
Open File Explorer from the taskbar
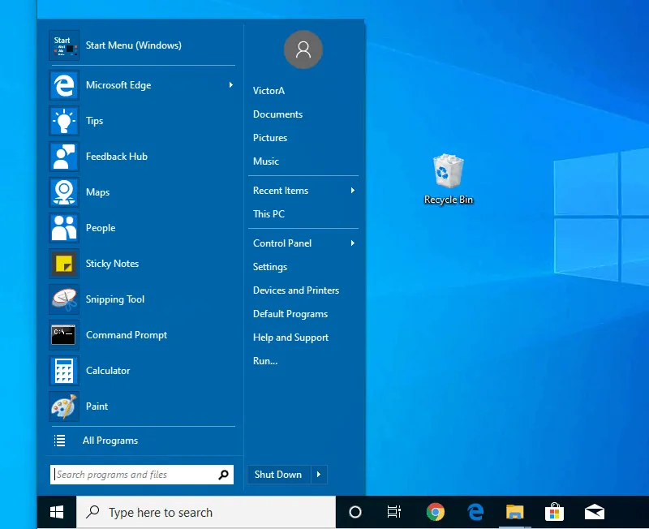pyautogui.click(x=514, y=512)
